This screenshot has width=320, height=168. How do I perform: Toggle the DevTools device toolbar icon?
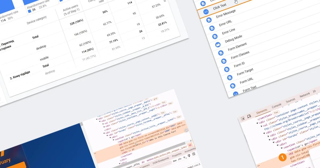[x=249, y=116]
